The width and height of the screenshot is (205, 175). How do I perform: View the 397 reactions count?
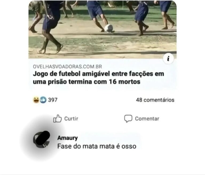pos(53,100)
